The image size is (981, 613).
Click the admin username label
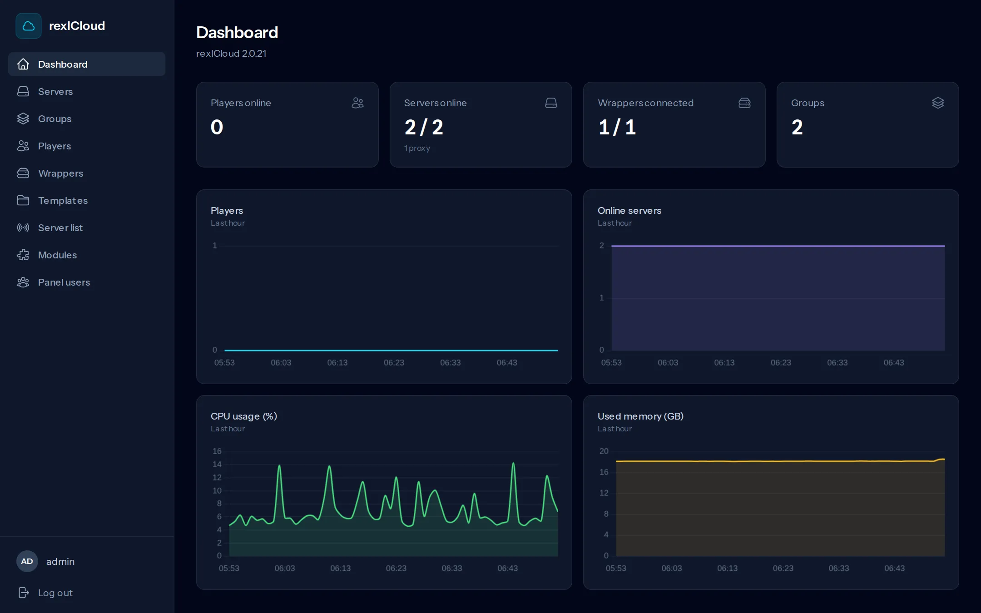60,562
